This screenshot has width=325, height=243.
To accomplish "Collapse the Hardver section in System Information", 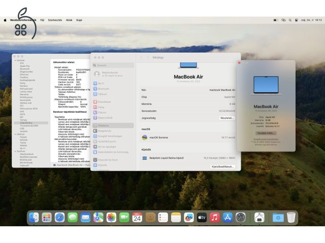I will 15,60.
